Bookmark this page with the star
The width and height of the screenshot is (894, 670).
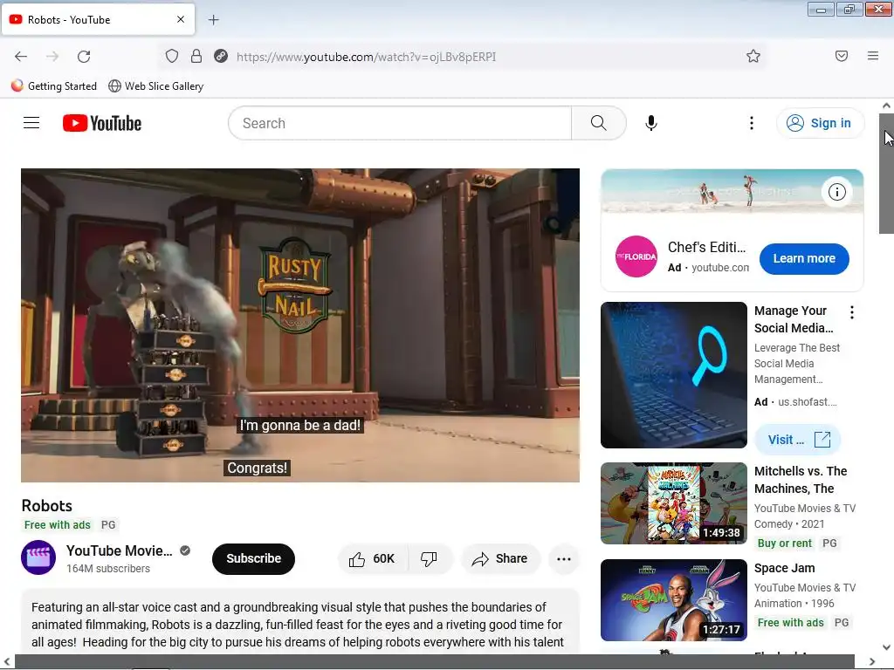click(753, 56)
